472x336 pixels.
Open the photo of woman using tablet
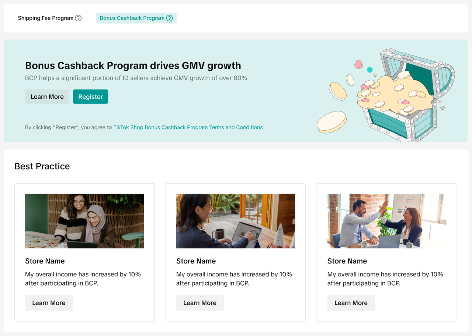pyautogui.click(x=236, y=221)
